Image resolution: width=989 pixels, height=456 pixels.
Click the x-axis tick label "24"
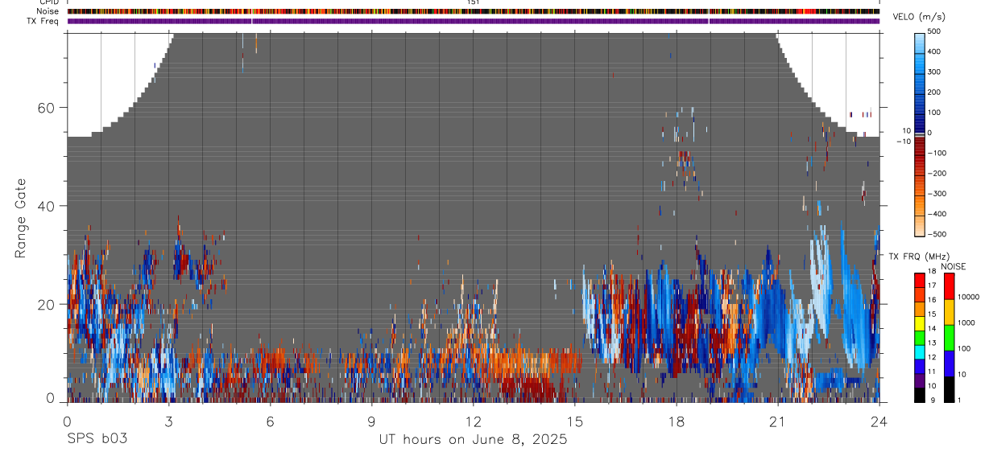coord(879,421)
